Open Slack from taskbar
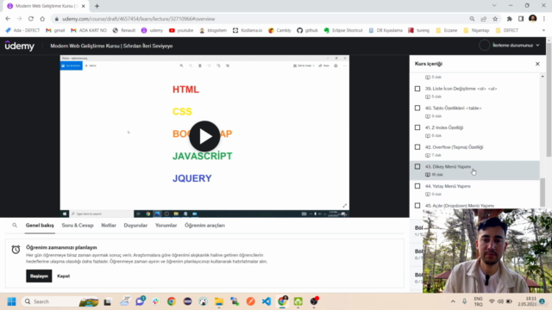Viewport: 552px width, 310px height. tap(155, 301)
